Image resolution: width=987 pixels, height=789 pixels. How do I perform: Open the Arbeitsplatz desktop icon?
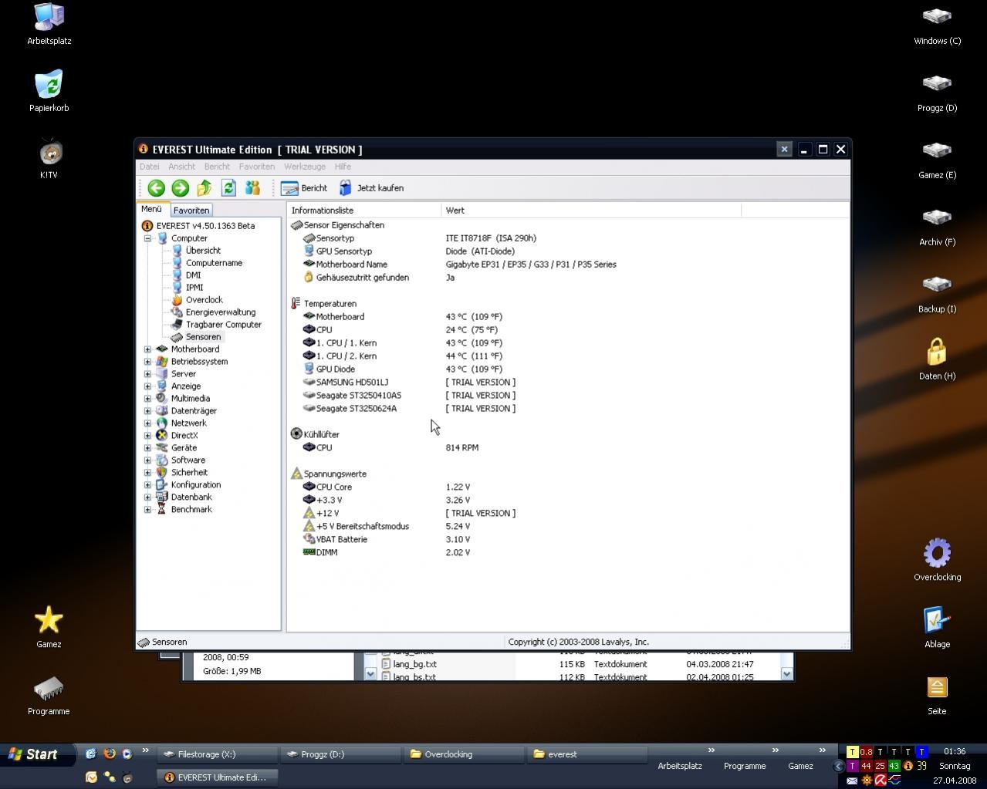click(x=49, y=24)
